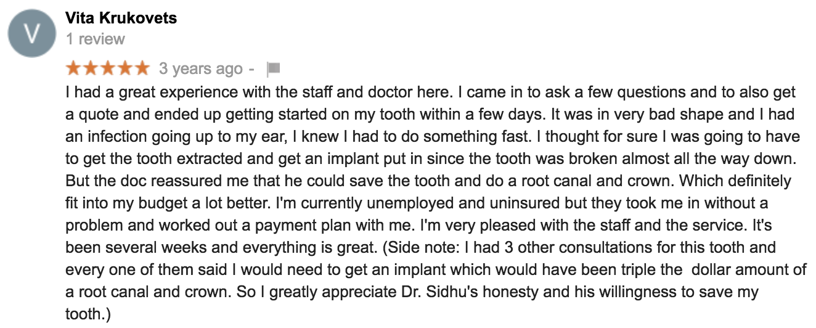Click the dash separator beside the timestamp

pyautogui.click(x=251, y=68)
